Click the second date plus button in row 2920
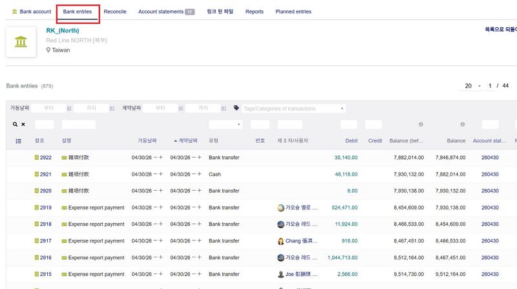 pos(200,190)
